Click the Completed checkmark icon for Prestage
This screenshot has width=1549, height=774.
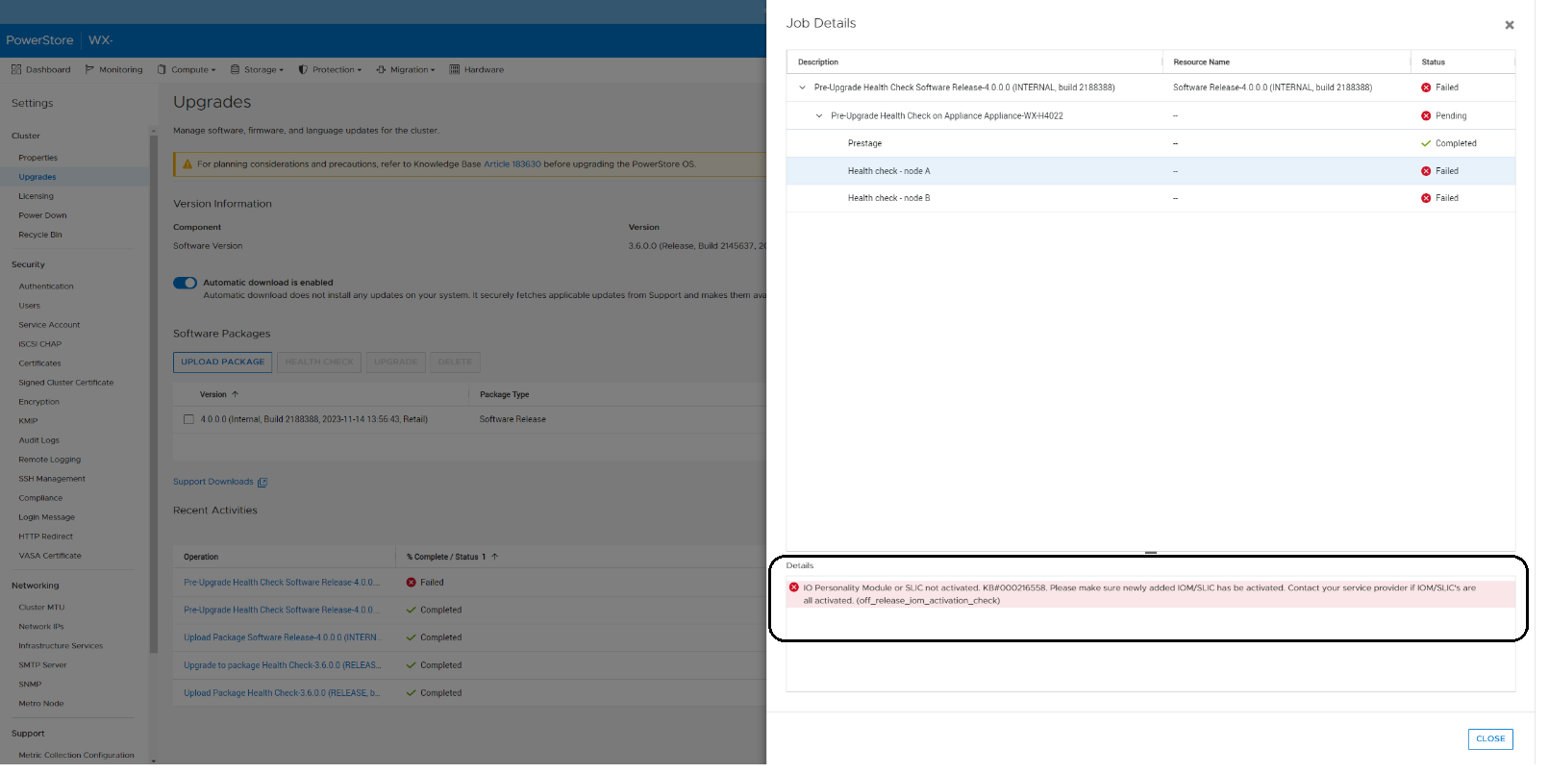coord(1426,143)
